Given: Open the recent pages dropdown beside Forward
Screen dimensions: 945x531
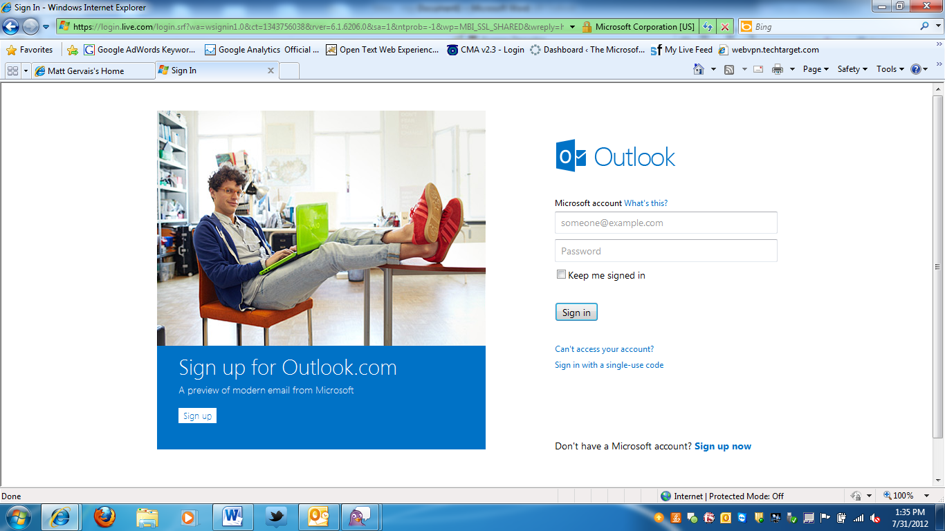Looking at the screenshot, I should click(x=46, y=27).
